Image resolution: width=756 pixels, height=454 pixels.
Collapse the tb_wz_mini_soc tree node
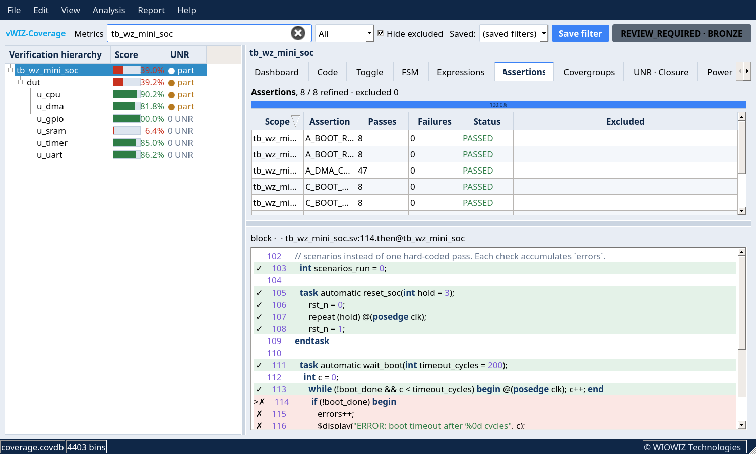pos(10,70)
